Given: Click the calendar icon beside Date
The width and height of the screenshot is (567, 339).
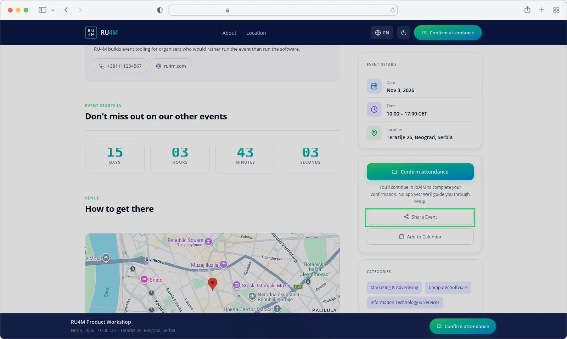Looking at the screenshot, I should 374,86.
